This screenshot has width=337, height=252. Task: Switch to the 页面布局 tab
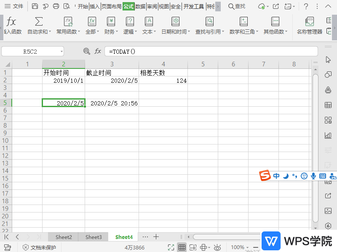point(111,6)
